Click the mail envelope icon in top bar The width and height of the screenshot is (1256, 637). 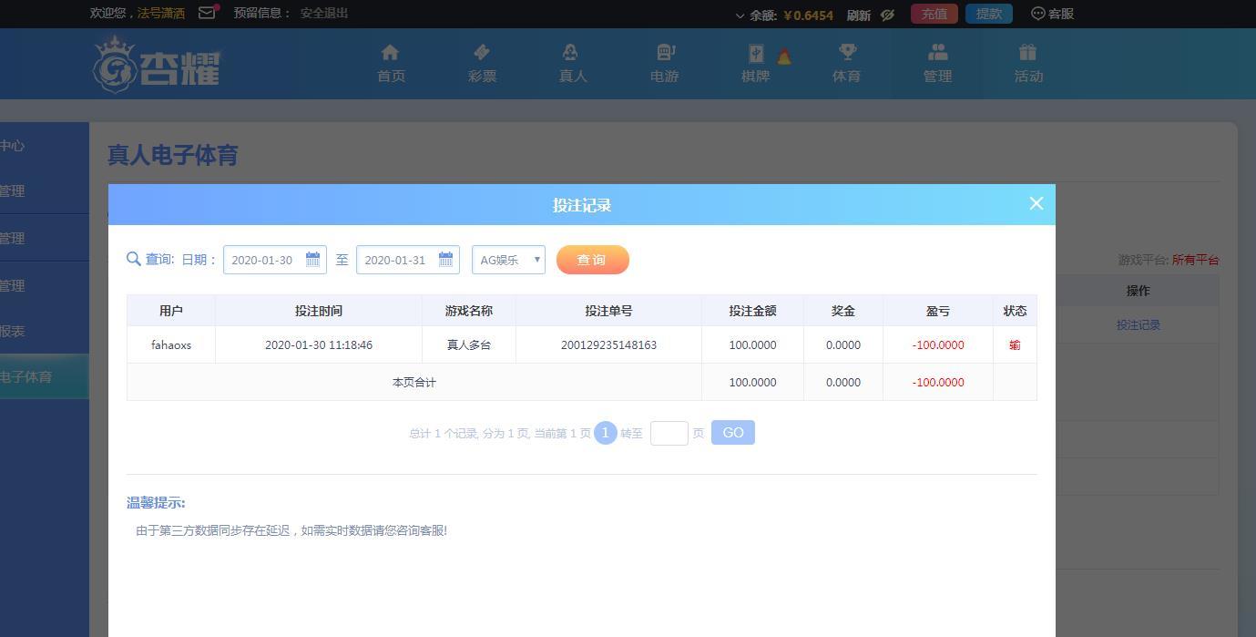tap(207, 13)
